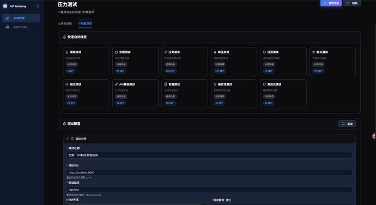Click the 200 用户 tag on 压力测试
The height and width of the screenshot is (205, 376).
tap(171, 71)
